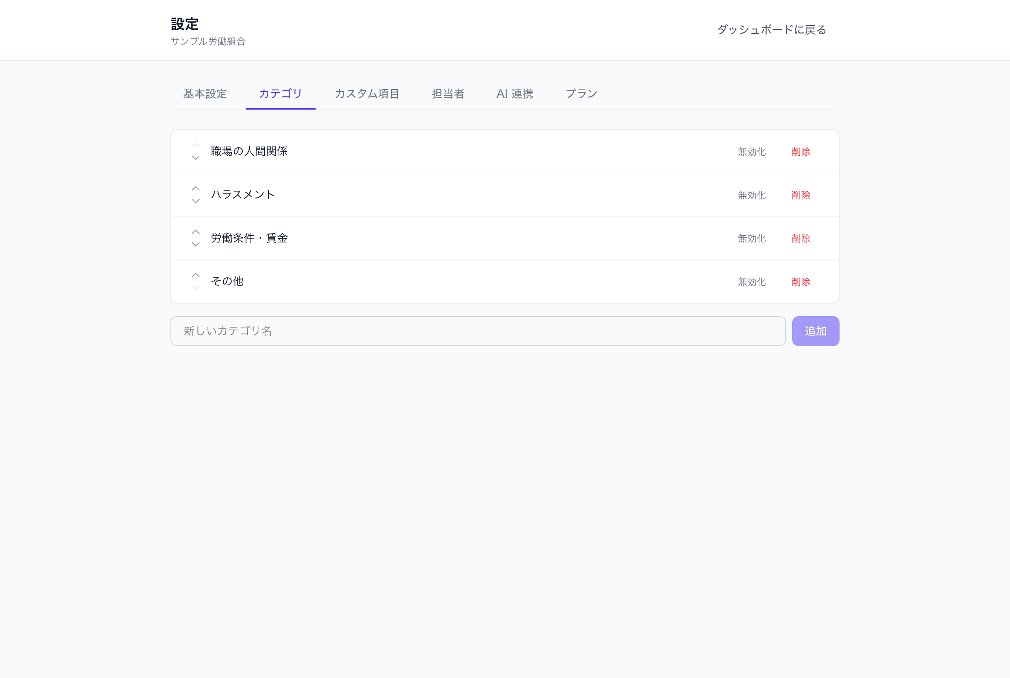The image size is (1010, 678).
Task: Move その他 up with the chevron
Action: [x=196, y=275]
